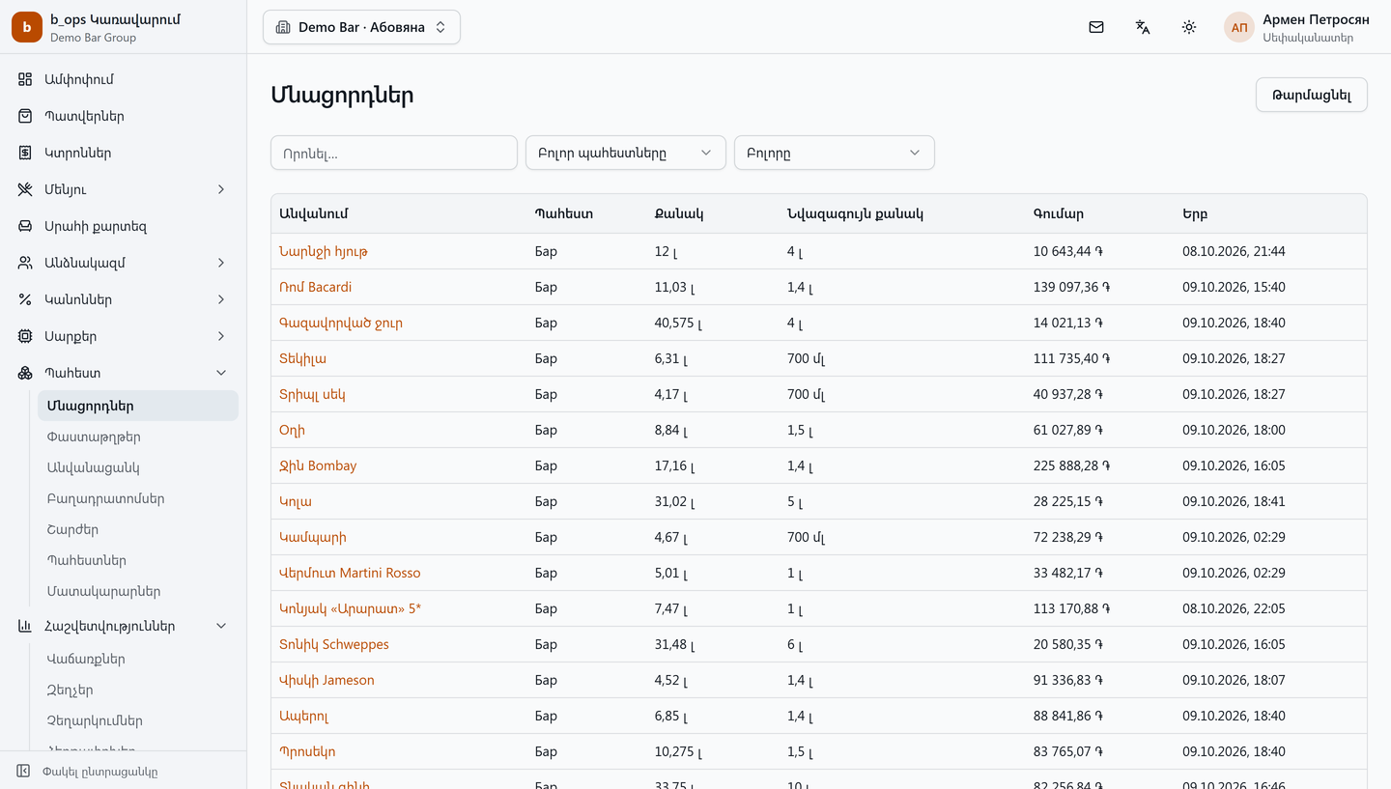Viewport: 1391px width, 789px height.
Task: Expand the Անձնակազմ submenu chevron
Action: [221, 263]
